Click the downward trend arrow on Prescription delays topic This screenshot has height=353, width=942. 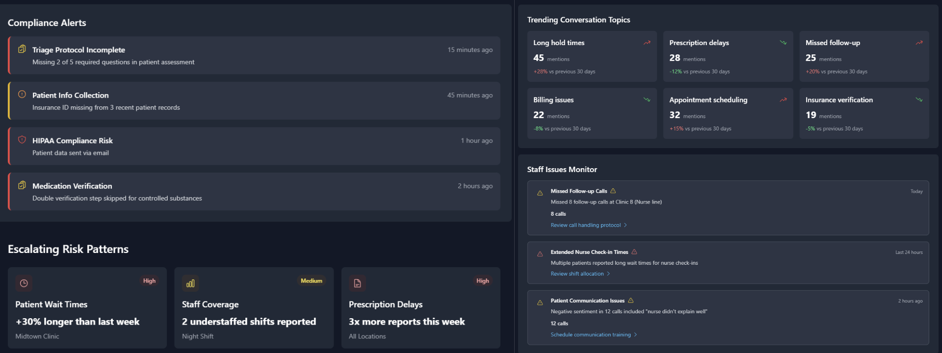tap(783, 43)
